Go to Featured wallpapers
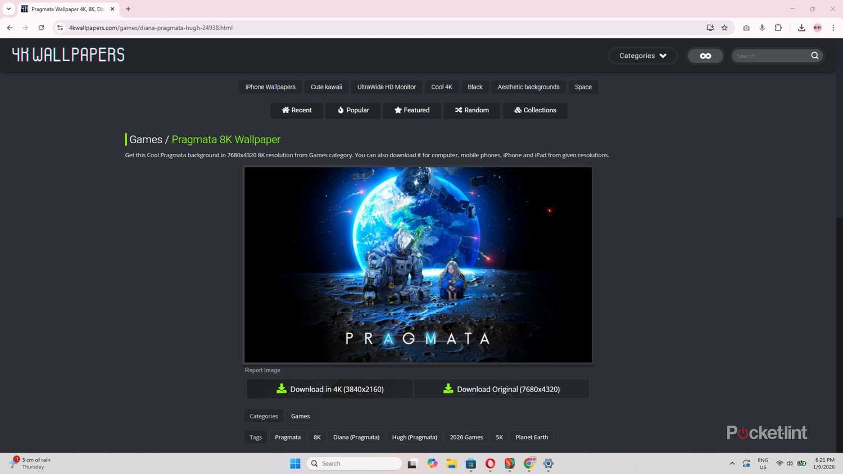The height and width of the screenshot is (474, 843). [412, 110]
